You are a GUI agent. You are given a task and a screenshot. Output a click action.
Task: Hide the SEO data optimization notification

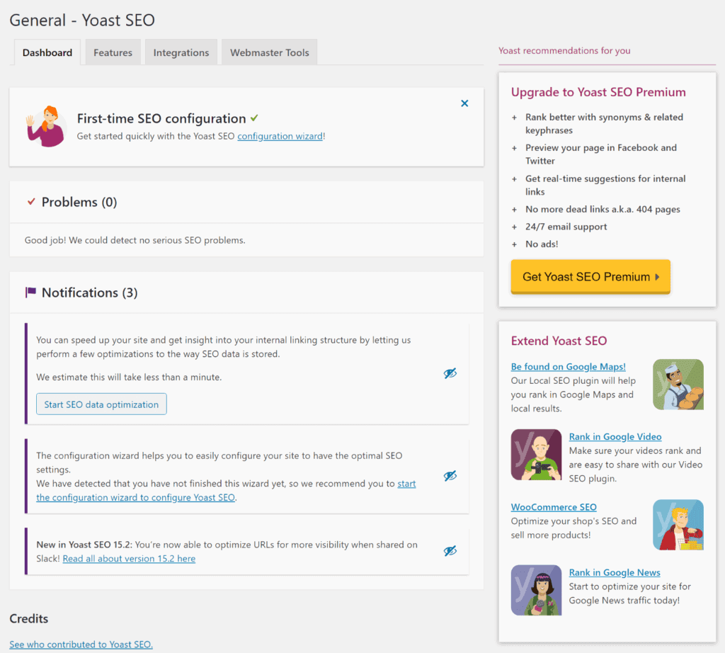(450, 373)
